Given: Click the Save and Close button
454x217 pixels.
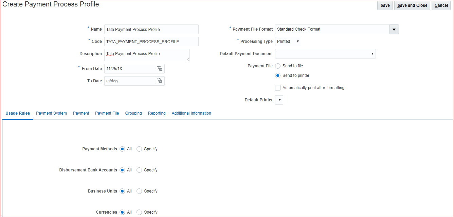Looking at the screenshot, I should [x=412, y=5].
